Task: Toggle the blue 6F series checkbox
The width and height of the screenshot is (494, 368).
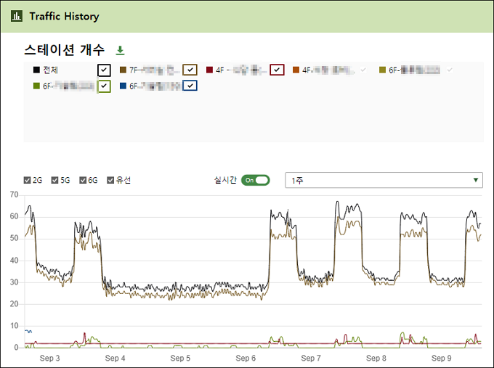Action: pyautogui.click(x=190, y=86)
